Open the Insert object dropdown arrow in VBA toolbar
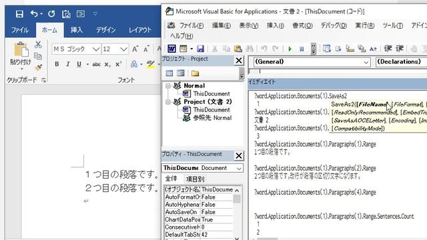The image size is (427, 240). pyautogui.click(x=191, y=49)
